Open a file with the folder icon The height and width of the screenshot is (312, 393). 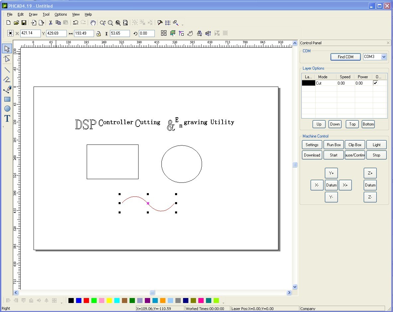(16, 23)
